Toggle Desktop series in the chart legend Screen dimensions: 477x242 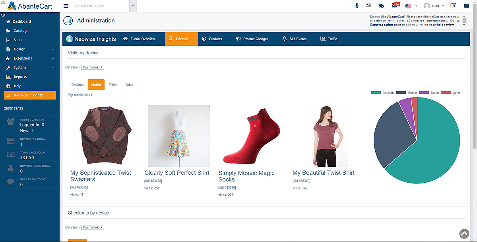tap(382, 93)
